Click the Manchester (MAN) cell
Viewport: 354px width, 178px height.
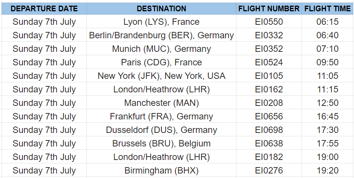(x=161, y=103)
